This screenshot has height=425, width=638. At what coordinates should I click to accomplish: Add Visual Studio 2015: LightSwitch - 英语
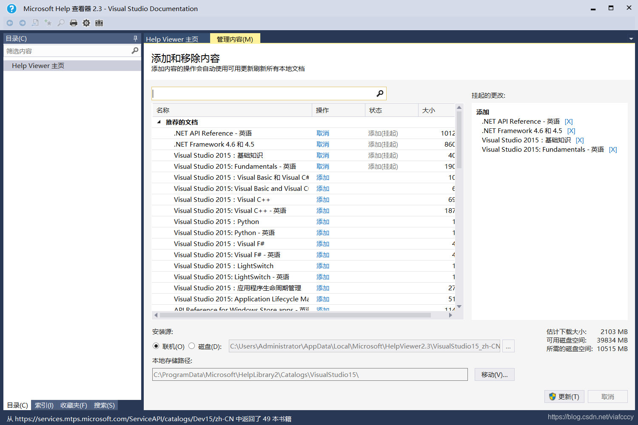point(323,277)
